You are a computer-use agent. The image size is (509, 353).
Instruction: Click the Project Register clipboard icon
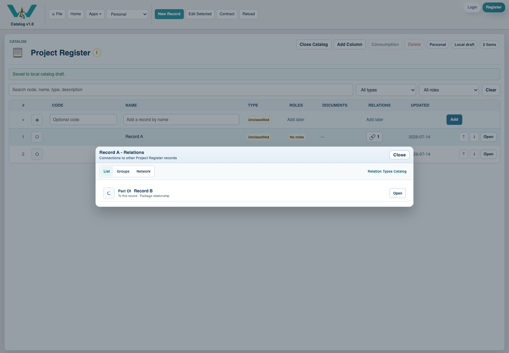coord(18,53)
